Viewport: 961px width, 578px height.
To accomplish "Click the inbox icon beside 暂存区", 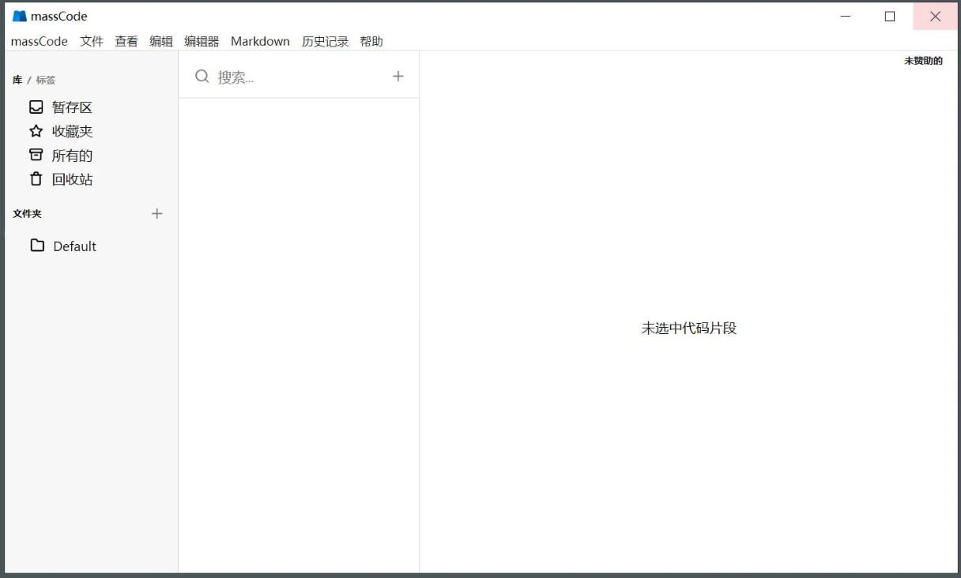I will [36, 107].
